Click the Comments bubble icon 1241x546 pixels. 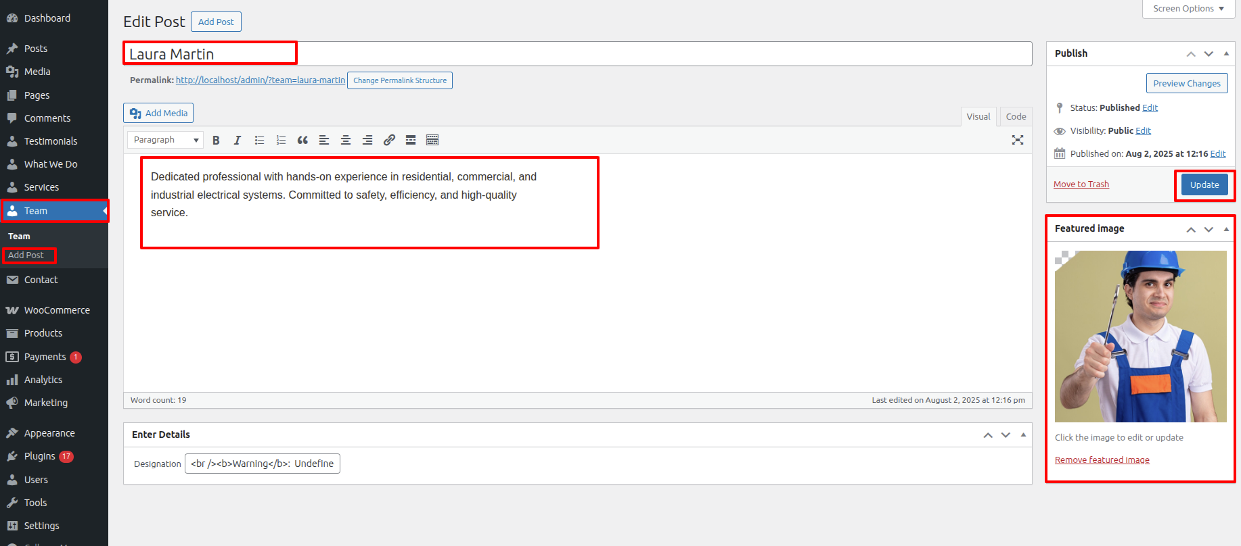click(12, 118)
